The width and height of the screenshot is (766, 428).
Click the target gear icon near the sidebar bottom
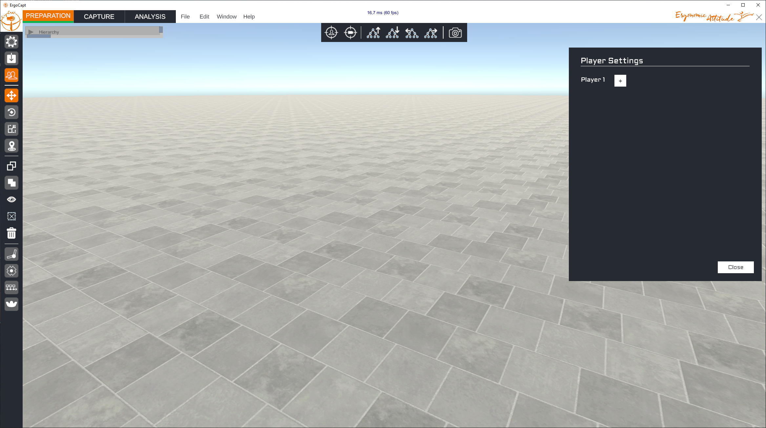point(11,271)
